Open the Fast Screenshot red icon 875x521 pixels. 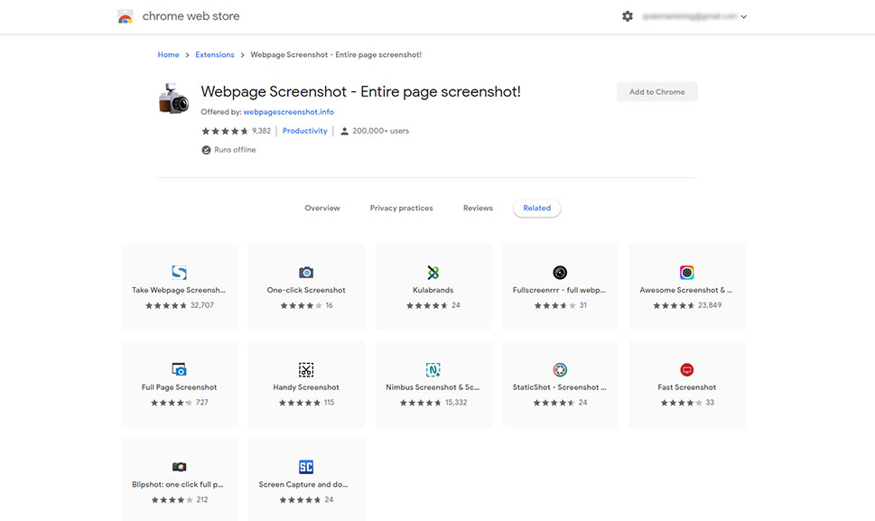click(x=687, y=369)
